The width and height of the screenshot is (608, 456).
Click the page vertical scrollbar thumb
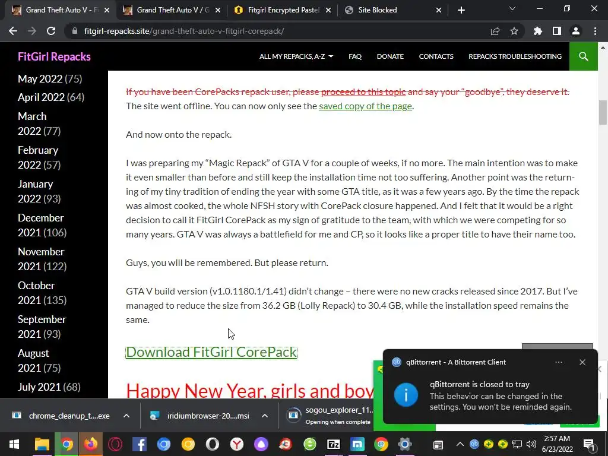(603, 112)
